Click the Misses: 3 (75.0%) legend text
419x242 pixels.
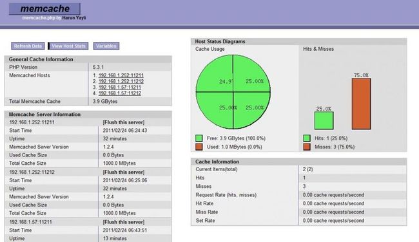[335, 147]
